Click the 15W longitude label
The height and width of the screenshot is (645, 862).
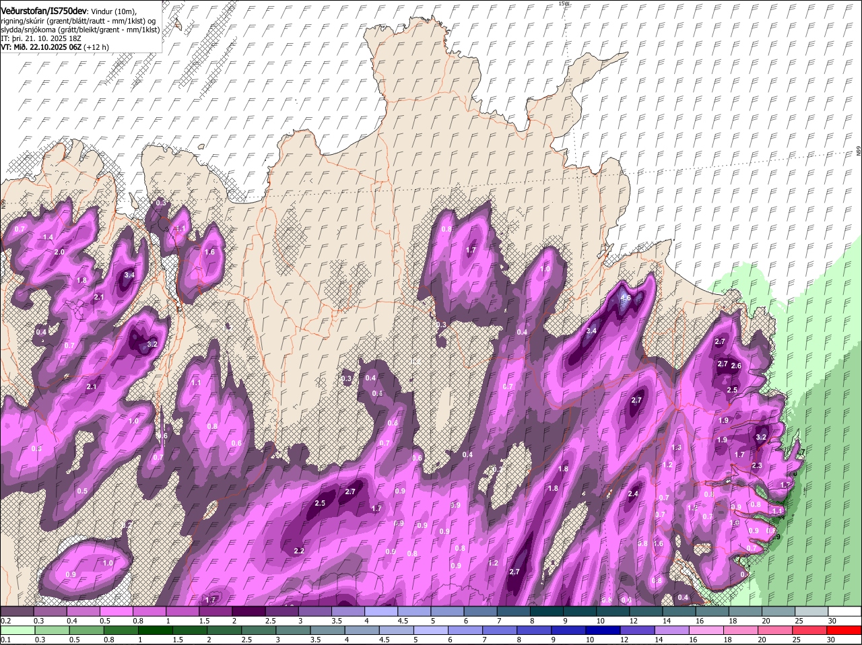click(564, 3)
